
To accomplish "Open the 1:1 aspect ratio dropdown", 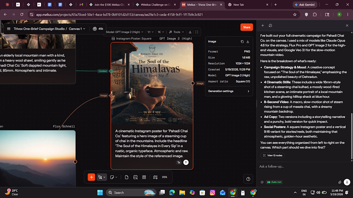I will (151, 32).
